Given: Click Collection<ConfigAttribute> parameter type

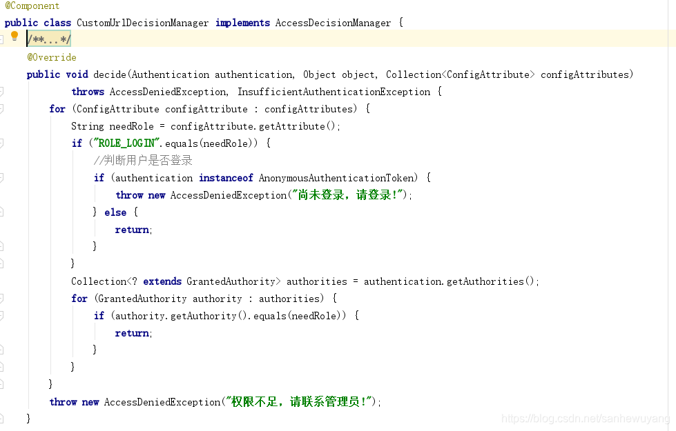Looking at the screenshot, I should pos(460,74).
